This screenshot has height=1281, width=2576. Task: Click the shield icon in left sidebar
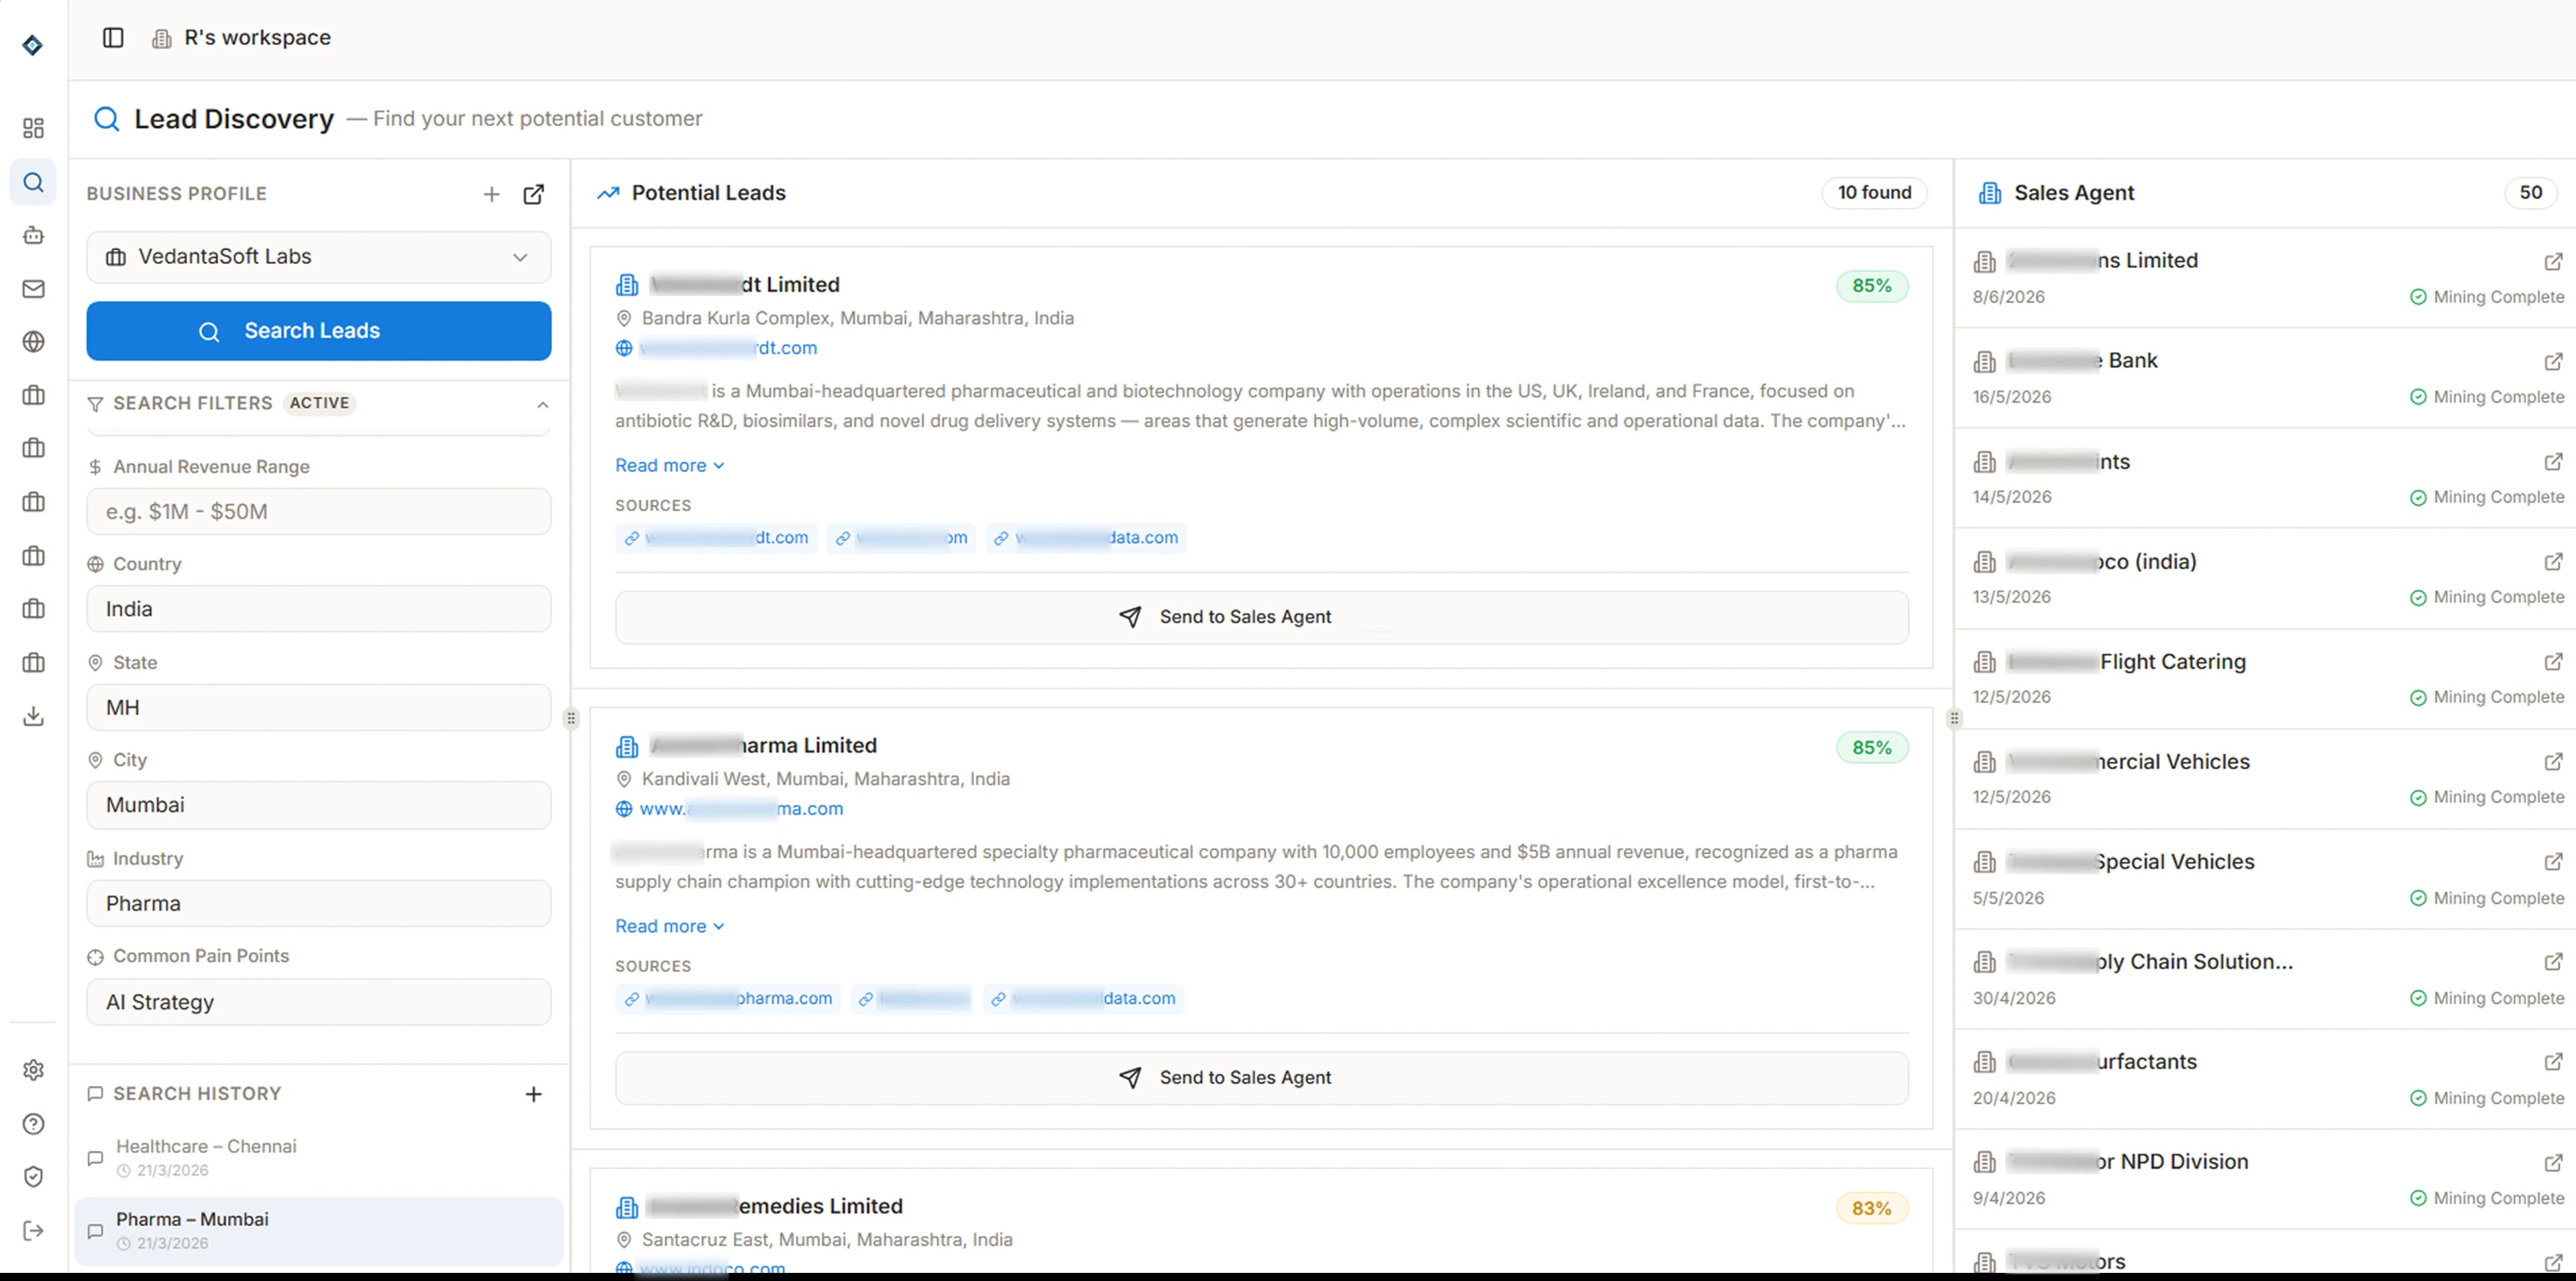pos(33,1177)
